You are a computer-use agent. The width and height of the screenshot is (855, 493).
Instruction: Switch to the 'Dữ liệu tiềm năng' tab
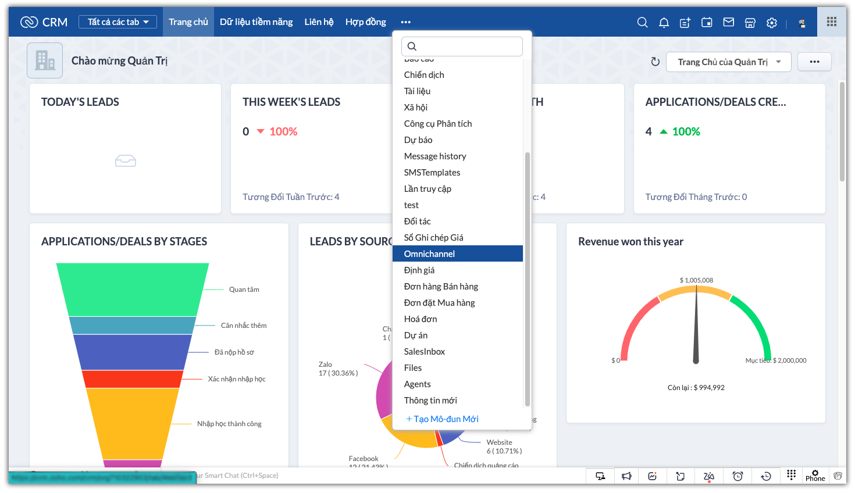tap(256, 22)
